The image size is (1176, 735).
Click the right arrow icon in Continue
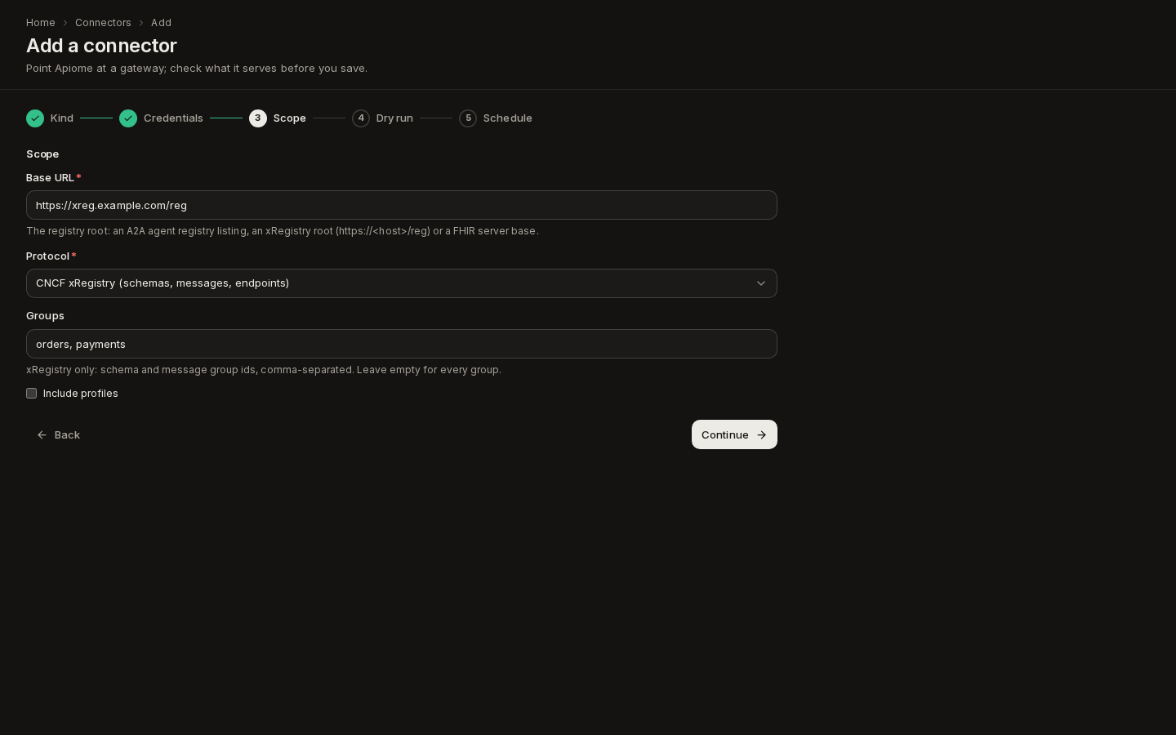762,435
